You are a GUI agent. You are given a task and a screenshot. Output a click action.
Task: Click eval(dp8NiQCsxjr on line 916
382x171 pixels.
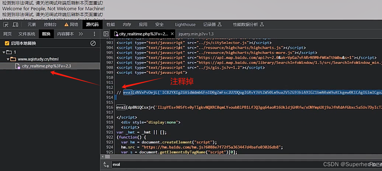coord(135,107)
